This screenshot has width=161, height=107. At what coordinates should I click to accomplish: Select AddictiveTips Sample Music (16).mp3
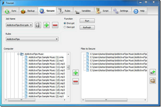[x=47, y=83]
